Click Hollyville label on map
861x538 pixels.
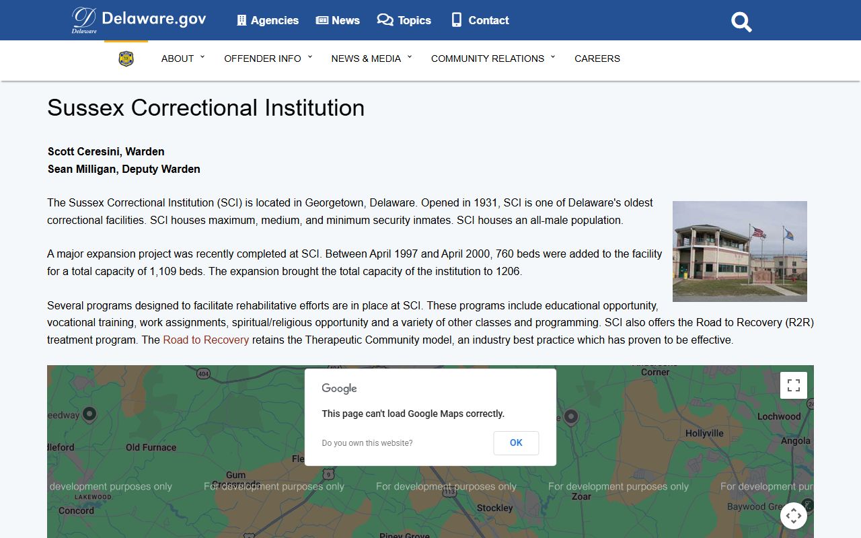(704, 433)
